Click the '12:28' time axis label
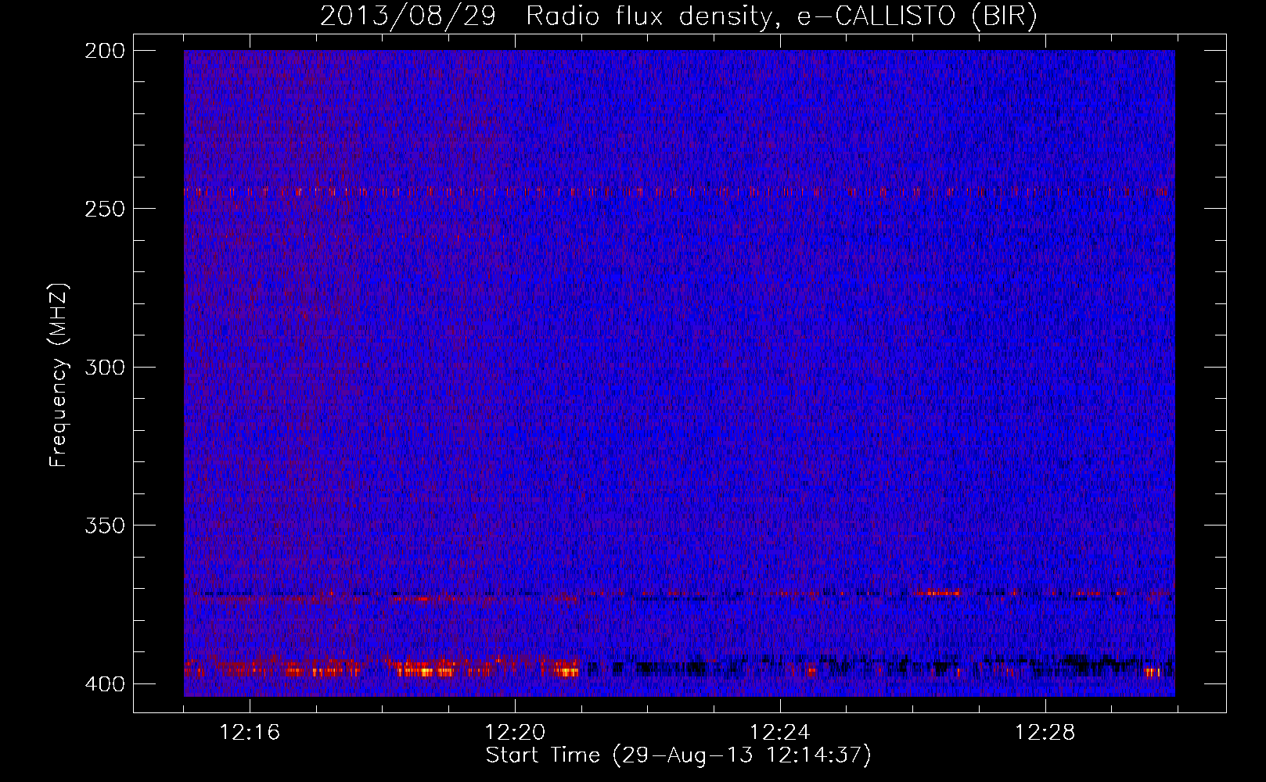The height and width of the screenshot is (782, 1266). pyautogui.click(x=1045, y=733)
